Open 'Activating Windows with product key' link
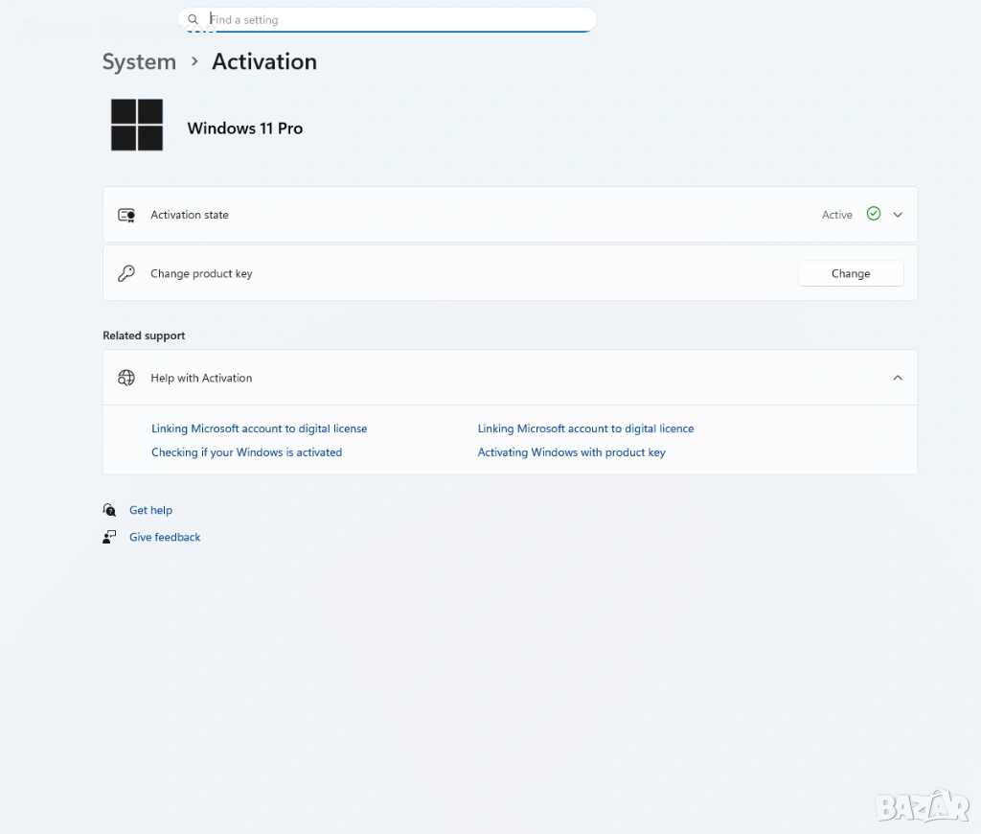The height and width of the screenshot is (834, 981). pyautogui.click(x=571, y=452)
